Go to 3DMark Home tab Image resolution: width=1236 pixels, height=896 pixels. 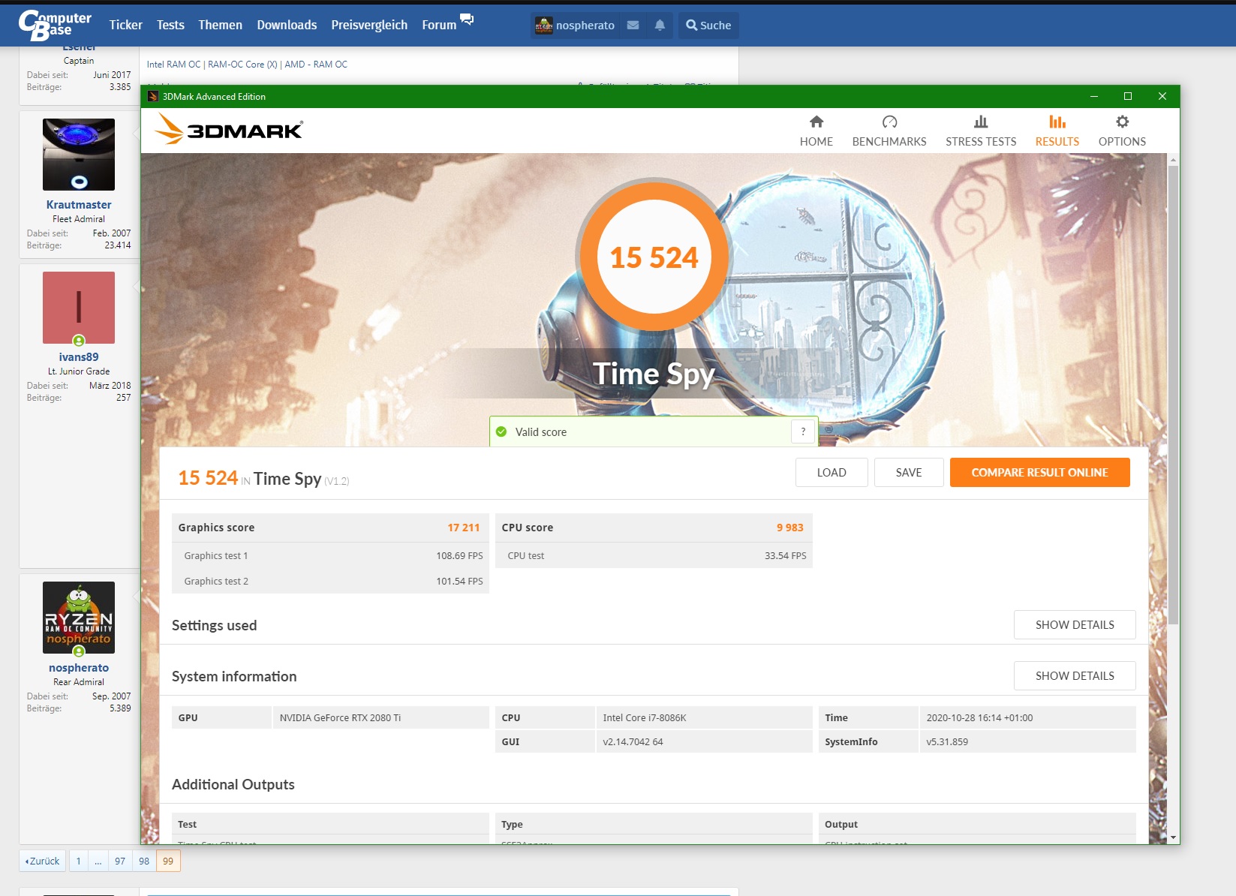pos(816,131)
